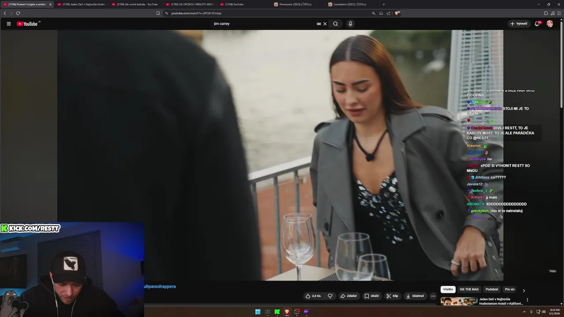The height and width of the screenshot is (317, 564).
Task: Like the video (3,6 tis.)
Action: coord(313,296)
